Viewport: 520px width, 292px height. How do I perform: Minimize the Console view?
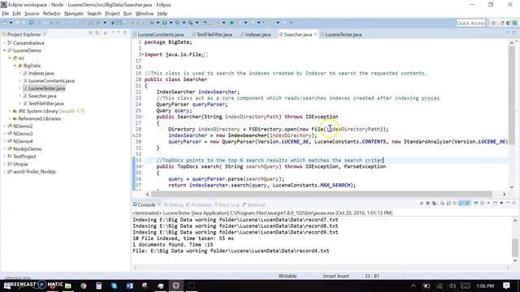point(508,203)
